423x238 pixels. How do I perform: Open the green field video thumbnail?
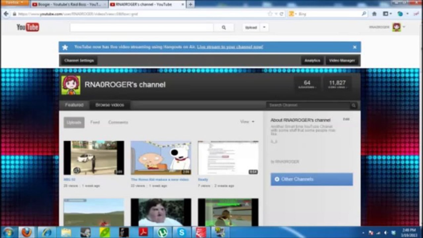click(94, 212)
